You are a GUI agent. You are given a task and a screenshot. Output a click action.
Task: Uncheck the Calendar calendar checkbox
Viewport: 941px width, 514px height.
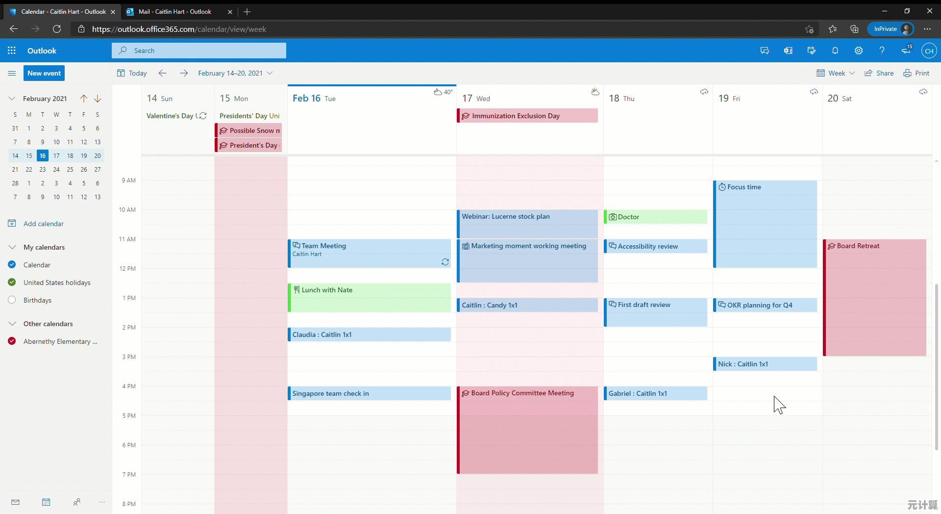click(x=12, y=265)
